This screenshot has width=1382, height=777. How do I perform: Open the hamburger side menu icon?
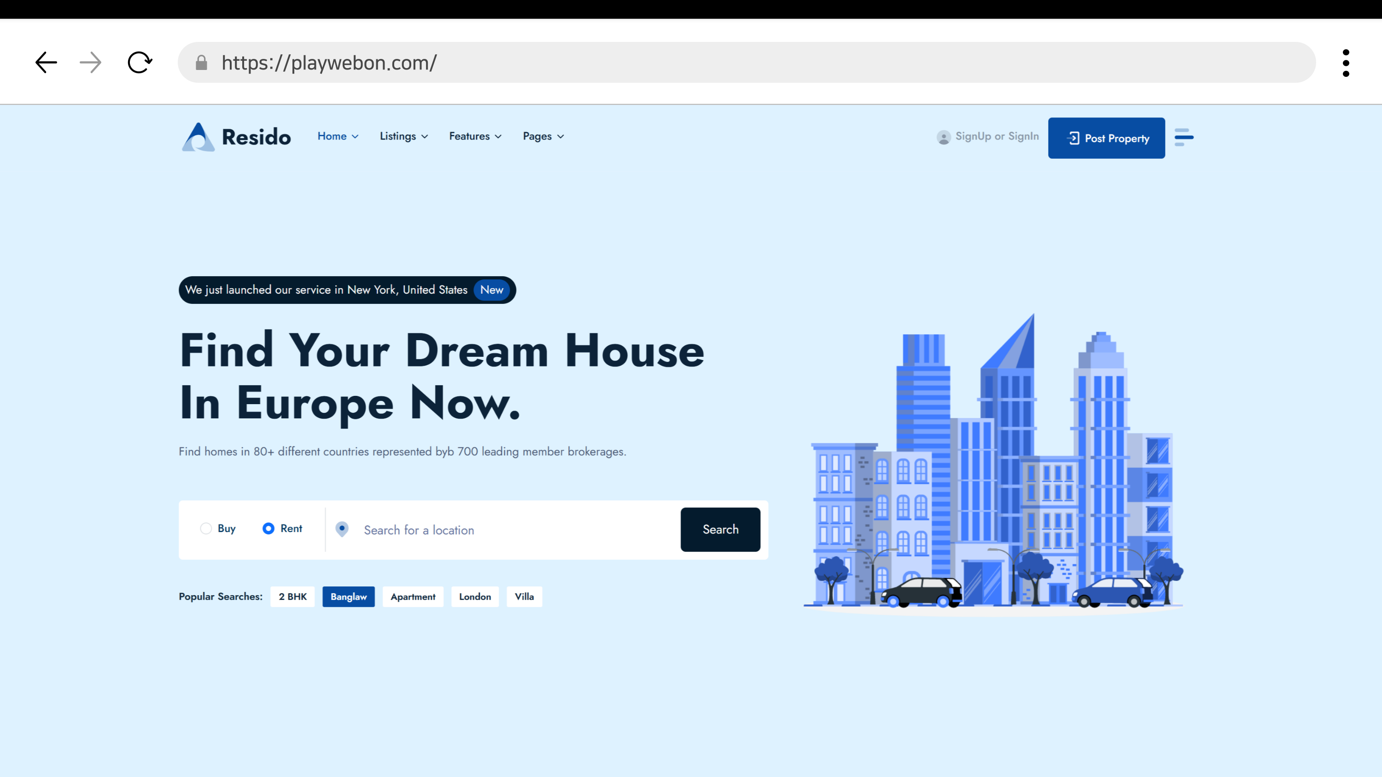click(x=1184, y=137)
